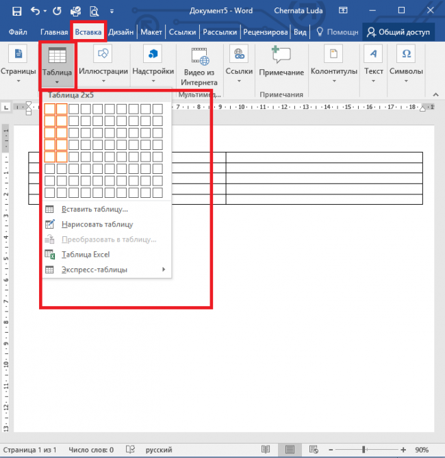Open the Видео из Интернета tool

199,67
